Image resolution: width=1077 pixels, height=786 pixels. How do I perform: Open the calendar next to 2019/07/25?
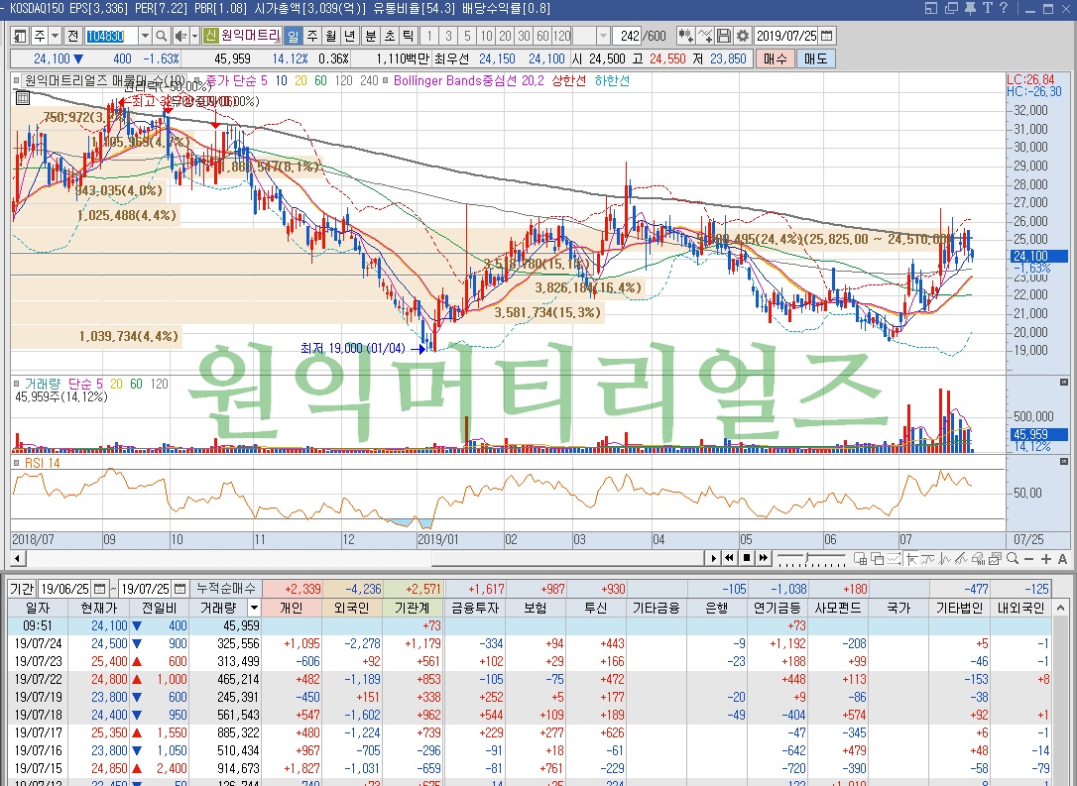coord(827,36)
